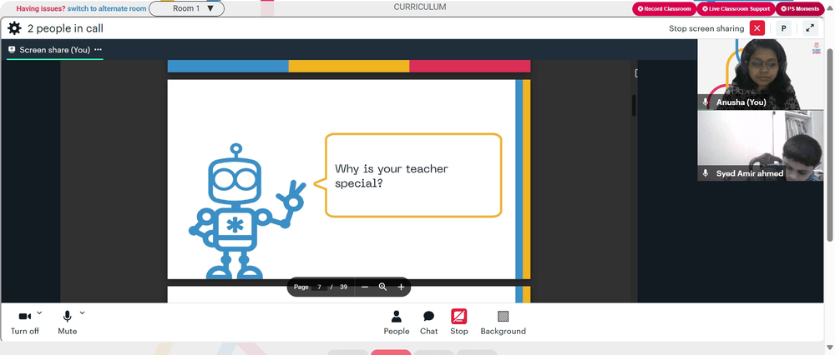835x355 pixels.
Task: Expand microphone options chevron
Action: pos(82,313)
